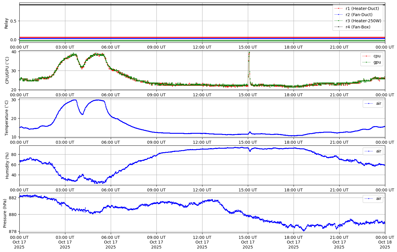The width and height of the screenshot is (397, 252).
Task: Select the r4 (Fan-Box) legend entry
Action: (x=358, y=27)
